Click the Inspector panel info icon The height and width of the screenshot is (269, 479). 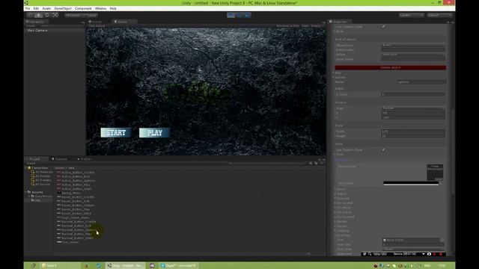[331, 22]
